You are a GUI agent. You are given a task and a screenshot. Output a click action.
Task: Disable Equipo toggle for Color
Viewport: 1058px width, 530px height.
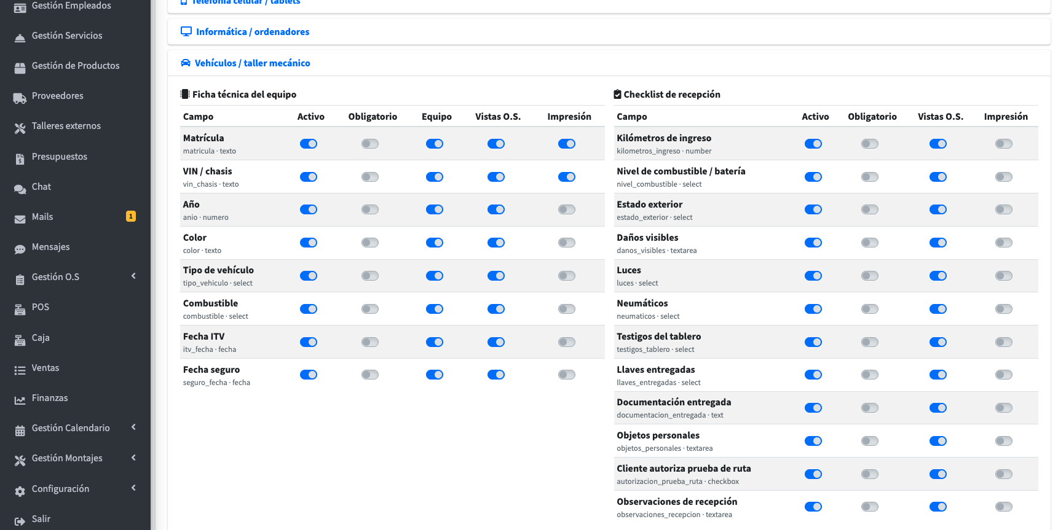pos(435,243)
